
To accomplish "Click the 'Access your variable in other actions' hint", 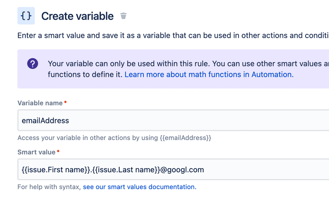I will click(114, 138).
